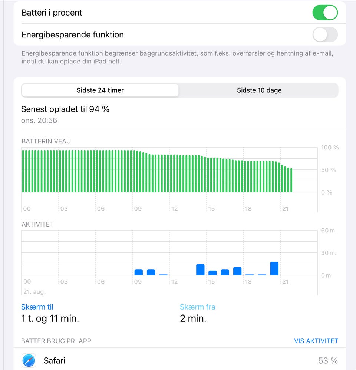
Task: Tap the Skærm fra label
Action: click(x=197, y=307)
